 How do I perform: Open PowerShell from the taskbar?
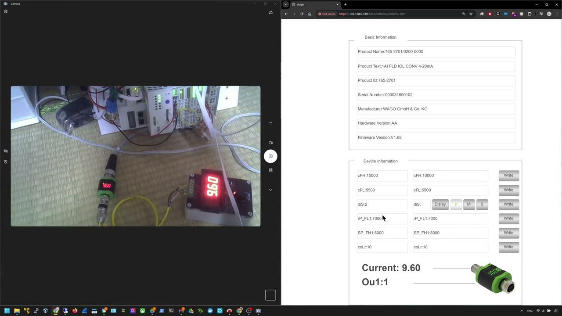click(162, 311)
